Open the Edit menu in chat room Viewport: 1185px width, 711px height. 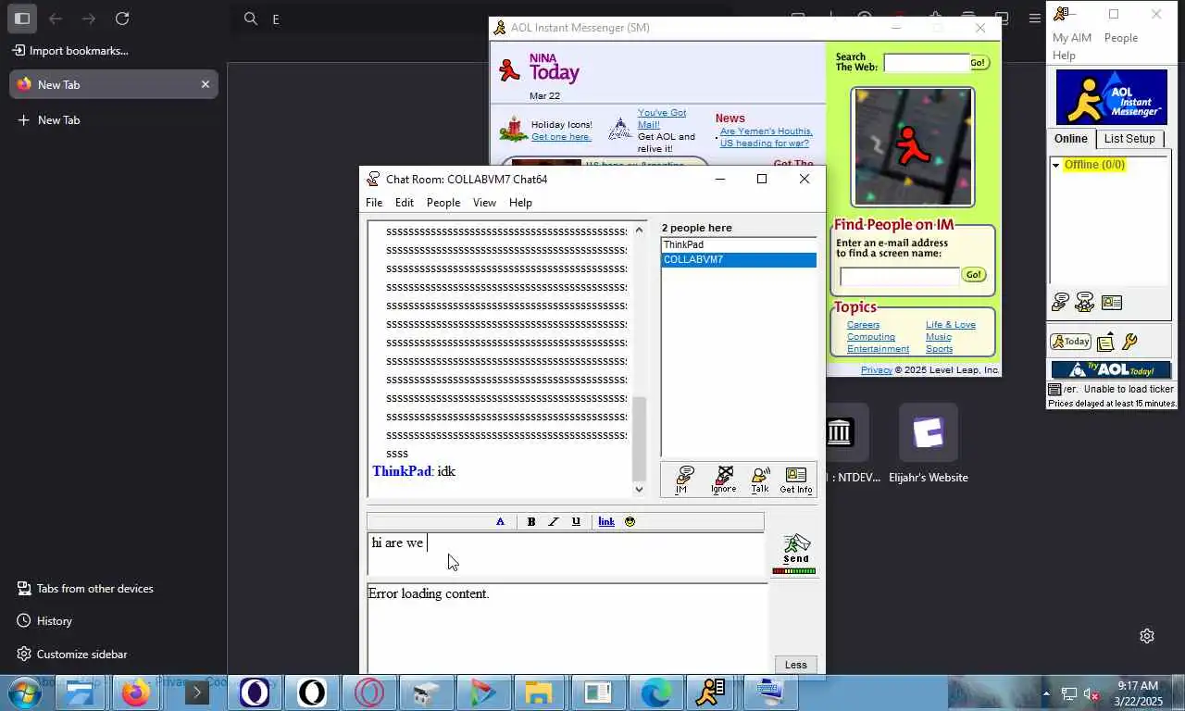[405, 203]
